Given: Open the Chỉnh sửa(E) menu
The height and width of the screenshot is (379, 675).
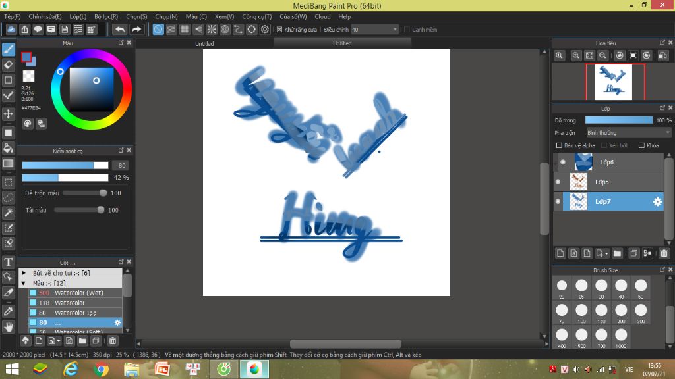Looking at the screenshot, I should [x=45, y=16].
